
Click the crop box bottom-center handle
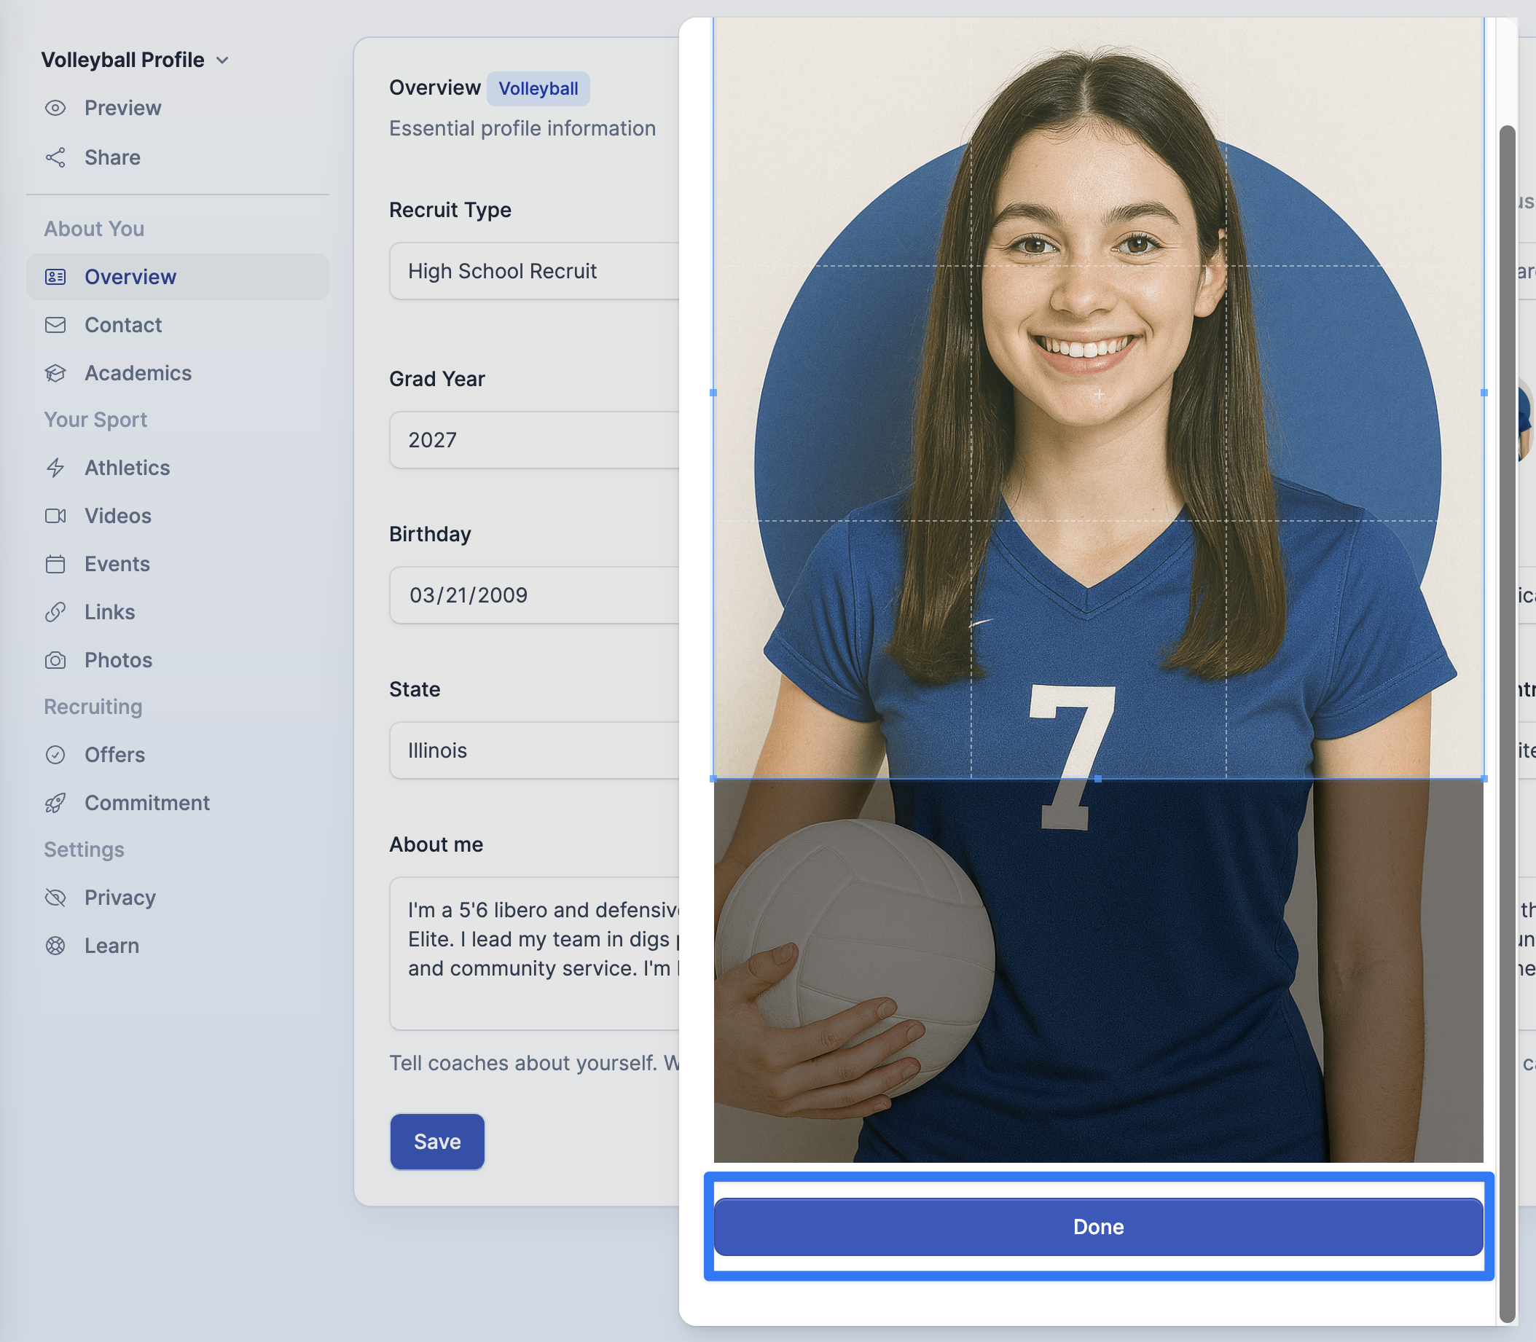point(1098,780)
